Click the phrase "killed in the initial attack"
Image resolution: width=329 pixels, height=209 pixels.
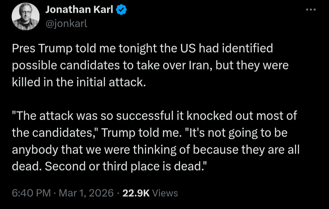[x=78, y=82]
